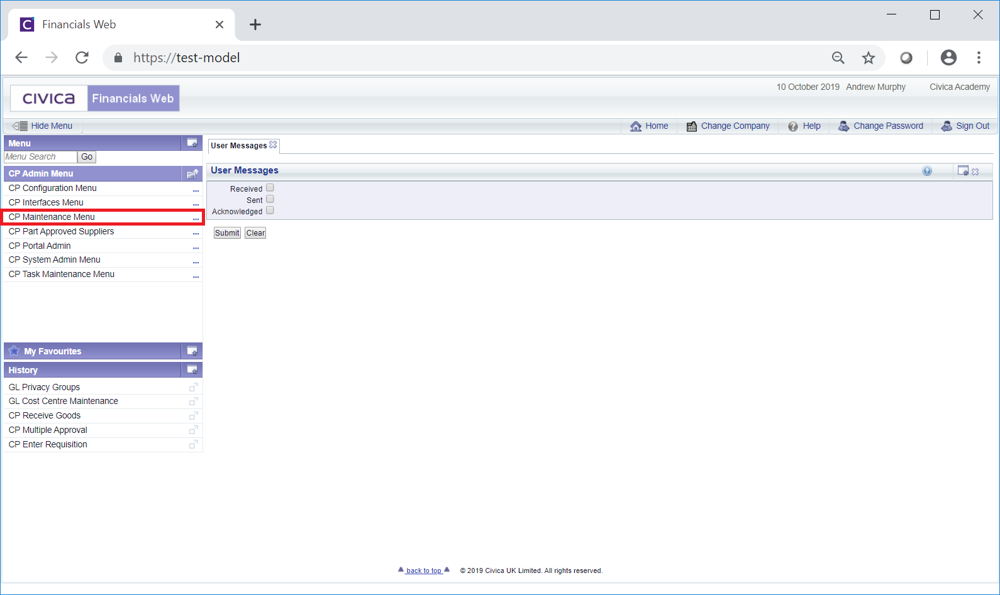Open CP Multiple Approval from History

(48, 430)
